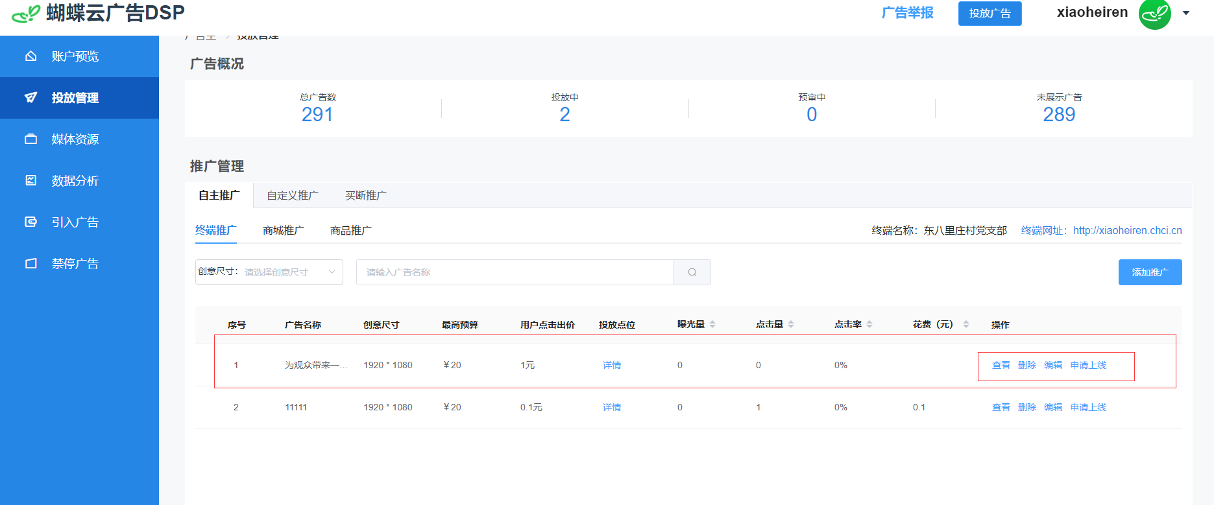Image resolution: width=1214 pixels, height=505 pixels.
Task: Click the 引入广告 sidebar icon
Action: [30, 222]
